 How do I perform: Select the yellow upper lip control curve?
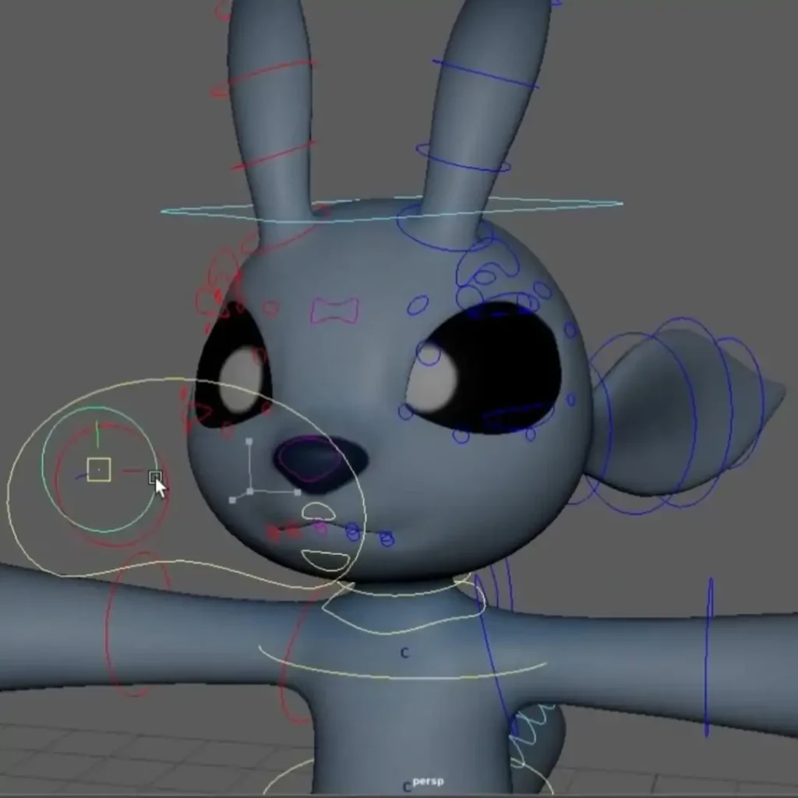tap(318, 511)
